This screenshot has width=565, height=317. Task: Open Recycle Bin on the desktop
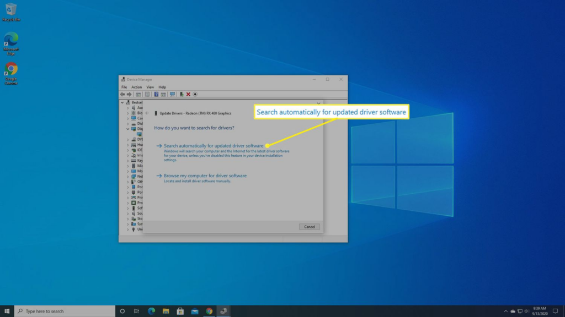[11, 12]
